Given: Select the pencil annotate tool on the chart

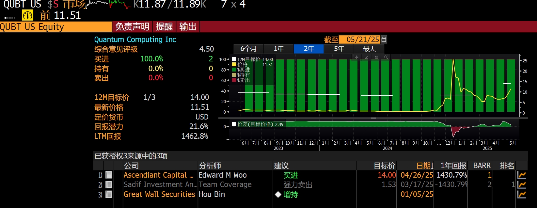Looking at the screenshot, I should coord(366,57).
